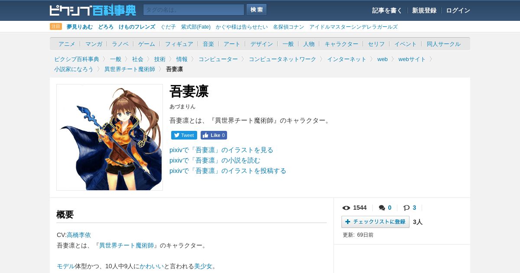The height and width of the screenshot is (273, 520).
Task: Click the bookmark count 3
Action: click(x=414, y=208)
